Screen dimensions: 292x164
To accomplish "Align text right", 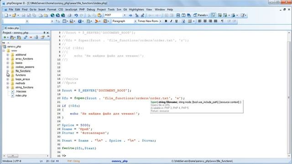I will (x=210, y=21).
